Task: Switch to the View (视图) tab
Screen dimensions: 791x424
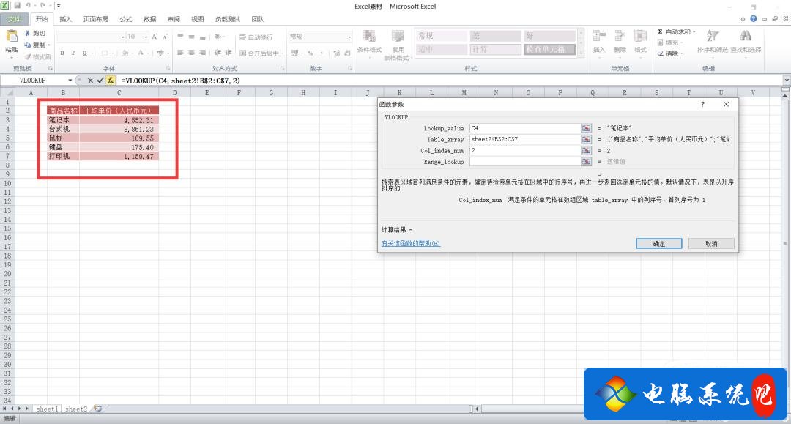Action: coord(198,19)
